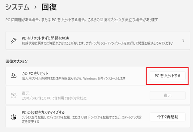Viewport: 193px width, 132px height.
Task: Click the 回復 breadcrumb title
Action: [x=49, y=7]
